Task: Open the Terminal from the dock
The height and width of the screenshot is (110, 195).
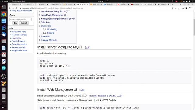Action: 4,7
